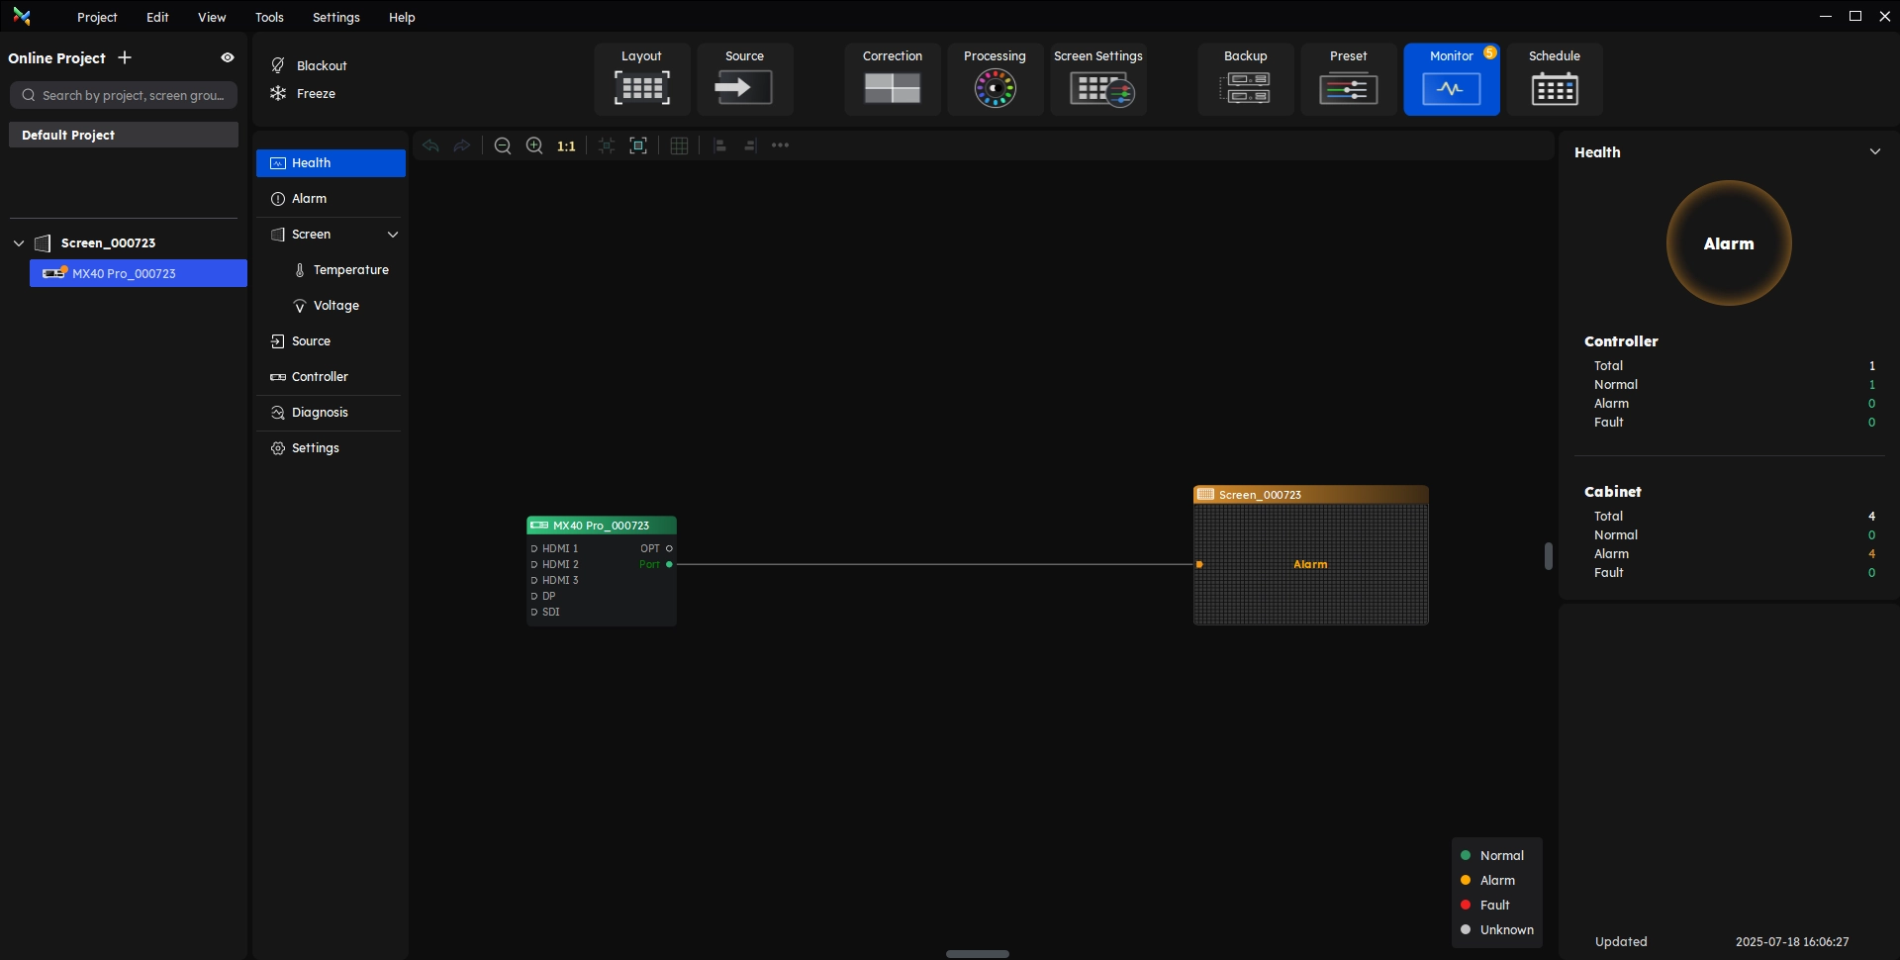Open the Screen Settings module
Viewport: 1900px width, 960px height.
click(x=1098, y=79)
